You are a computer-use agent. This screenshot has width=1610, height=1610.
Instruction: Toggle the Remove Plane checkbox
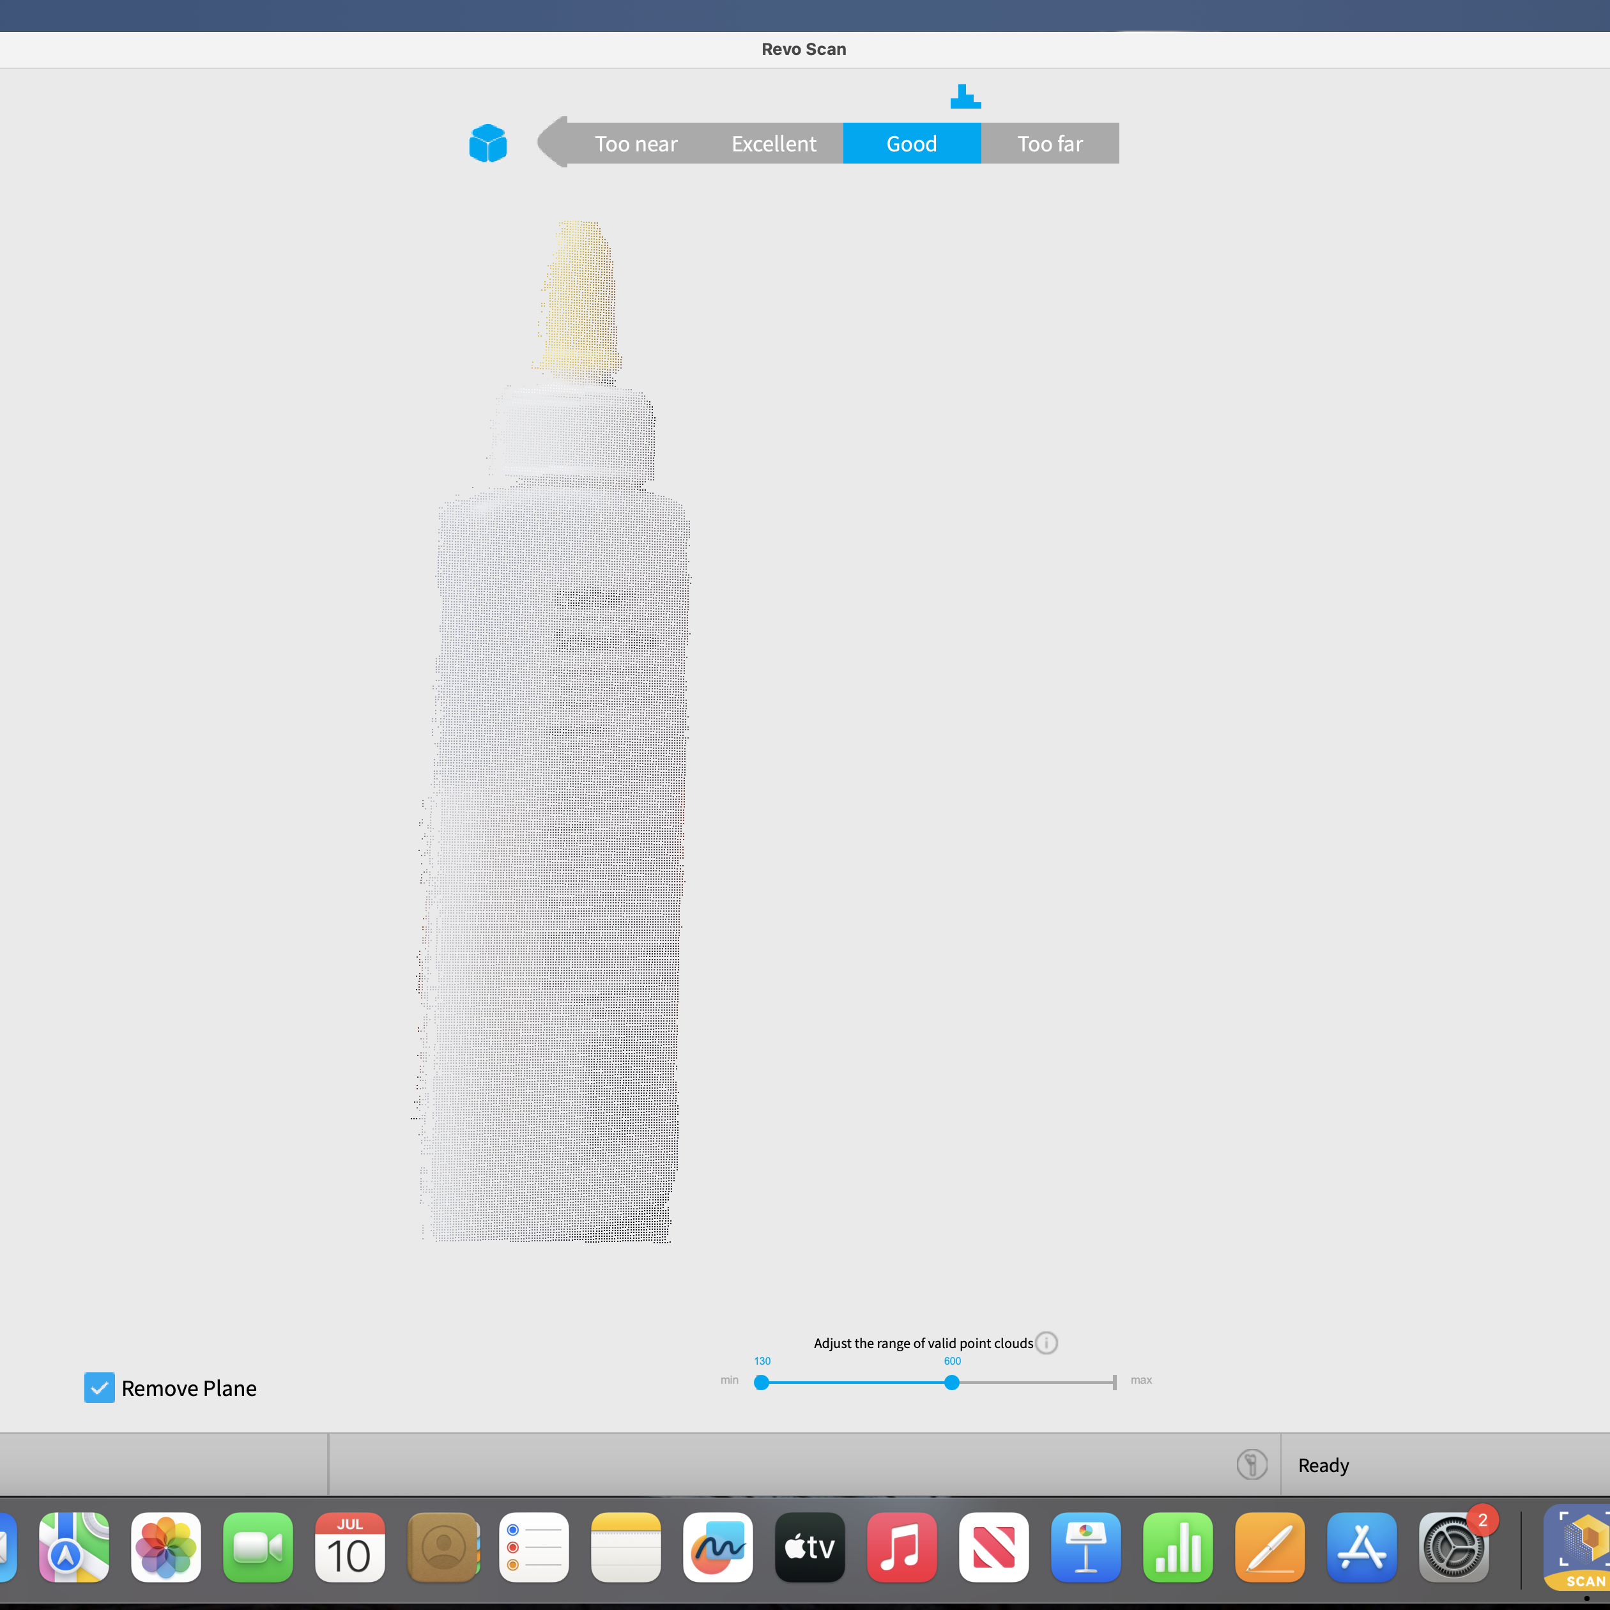tap(99, 1388)
